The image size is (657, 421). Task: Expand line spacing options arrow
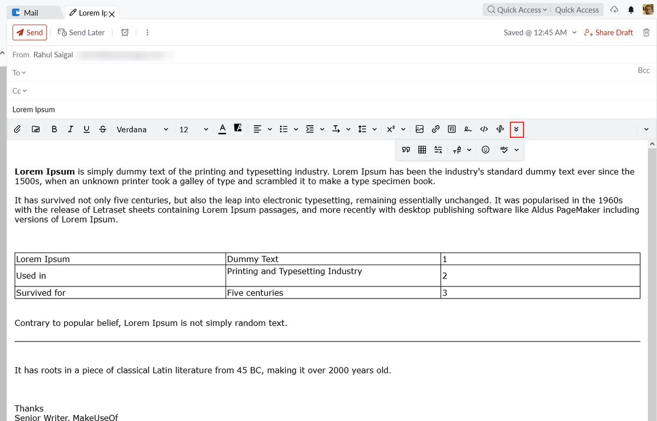pos(374,129)
